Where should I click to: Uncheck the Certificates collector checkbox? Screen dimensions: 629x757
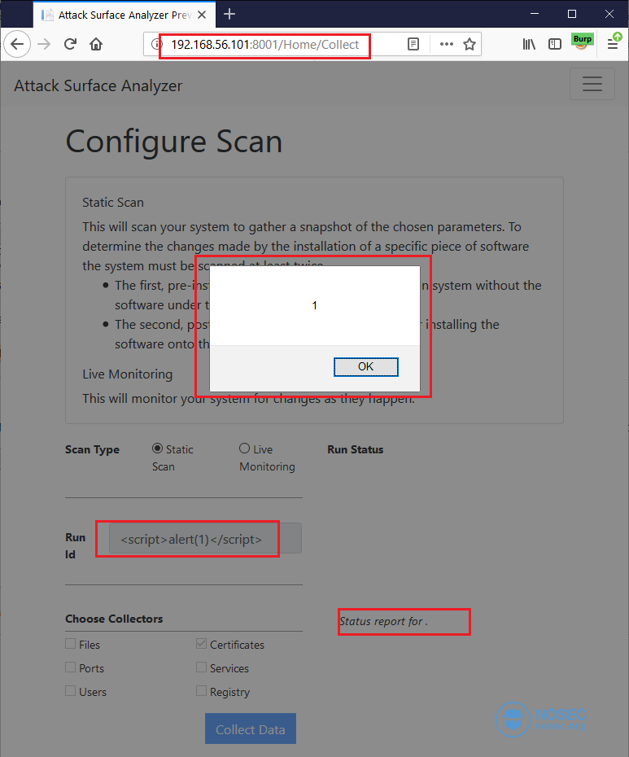(201, 644)
